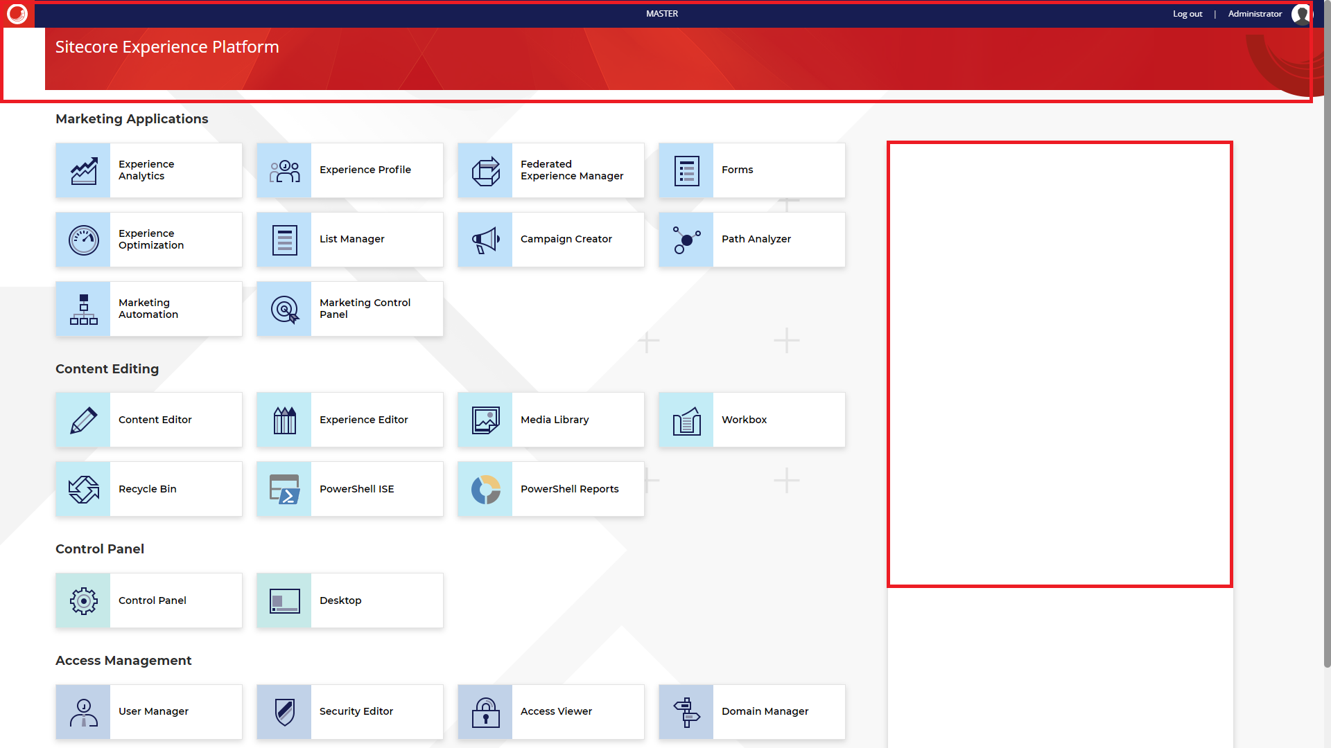Click the Administrator profile avatar
This screenshot has height=748, width=1331.
coord(1300,14)
